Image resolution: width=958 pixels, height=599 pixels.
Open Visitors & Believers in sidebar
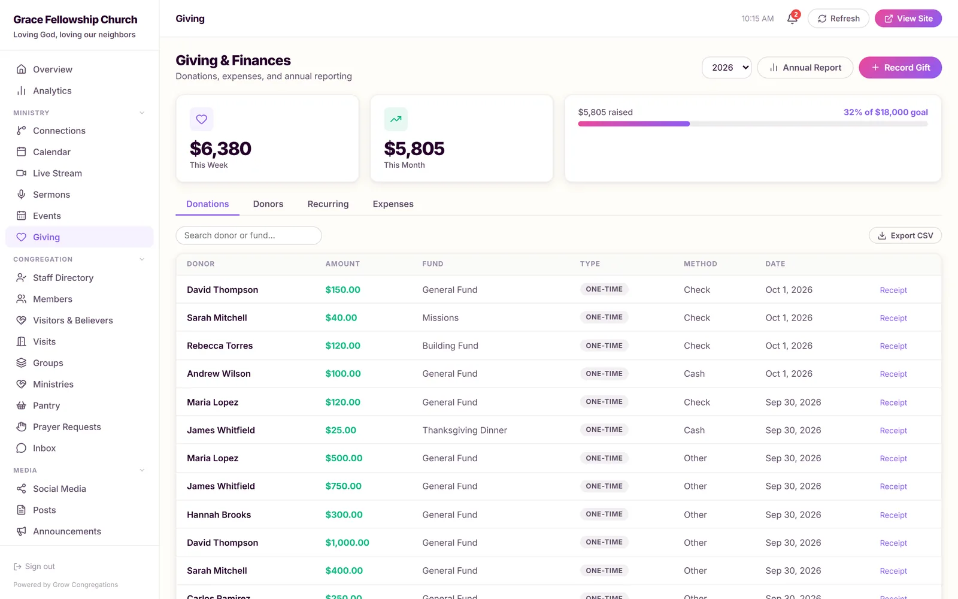(x=79, y=320)
